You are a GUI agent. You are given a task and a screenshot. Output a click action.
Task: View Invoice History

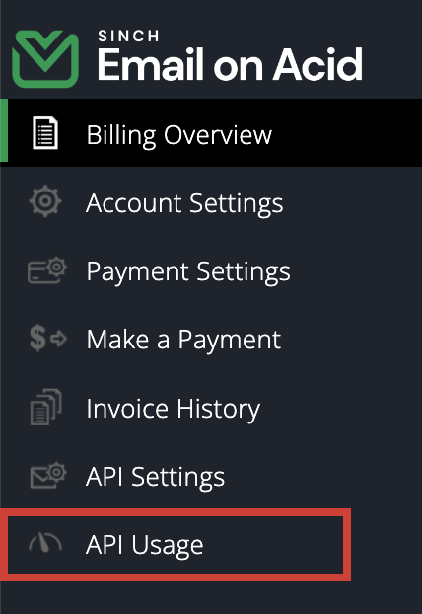(174, 409)
